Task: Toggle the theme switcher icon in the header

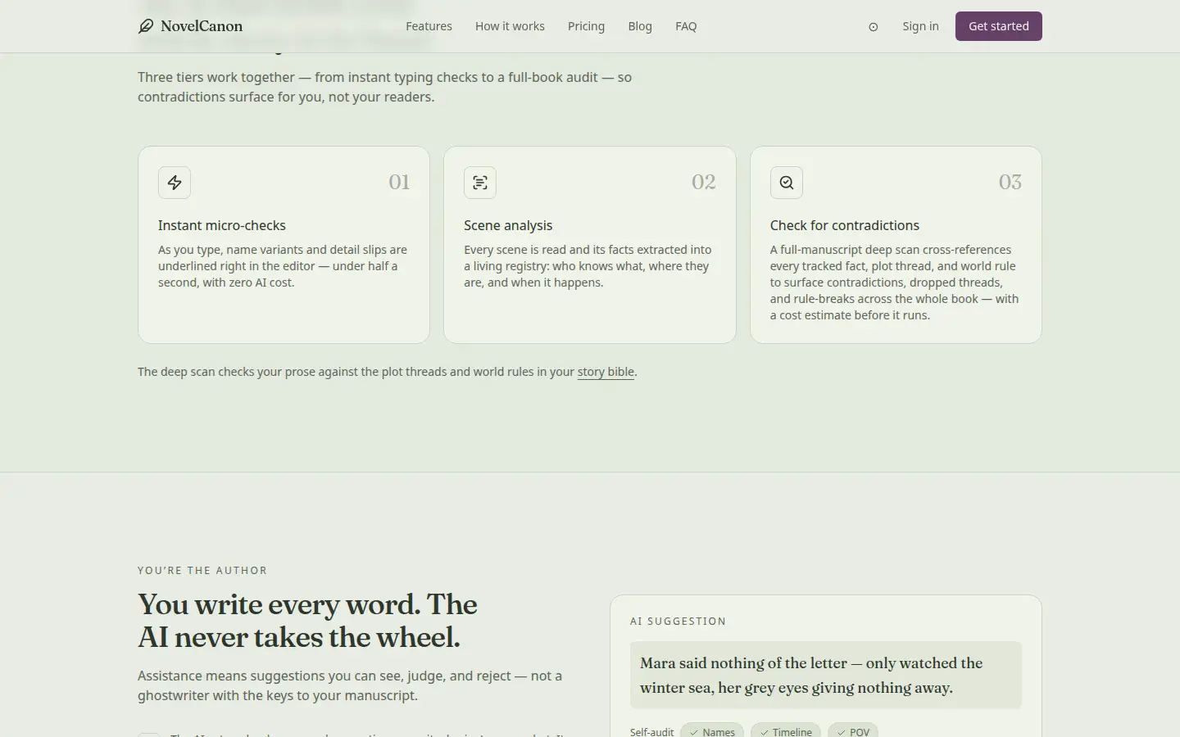Action: 874,27
